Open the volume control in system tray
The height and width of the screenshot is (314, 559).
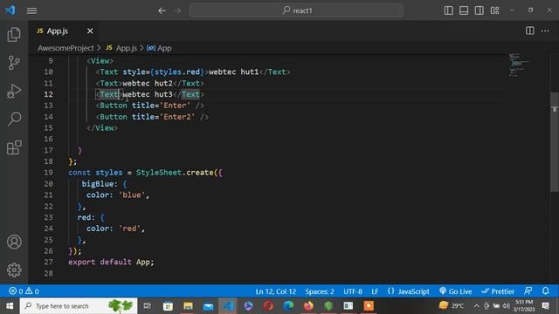tap(507, 306)
